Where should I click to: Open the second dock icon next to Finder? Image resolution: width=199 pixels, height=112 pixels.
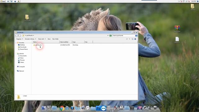tap(49, 108)
